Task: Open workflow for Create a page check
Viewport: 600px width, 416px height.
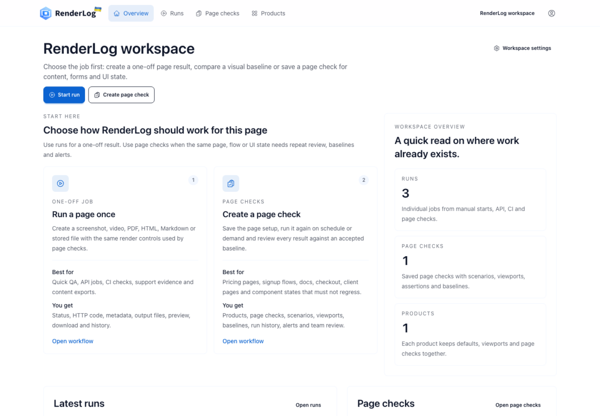Action: coord(243,341)
